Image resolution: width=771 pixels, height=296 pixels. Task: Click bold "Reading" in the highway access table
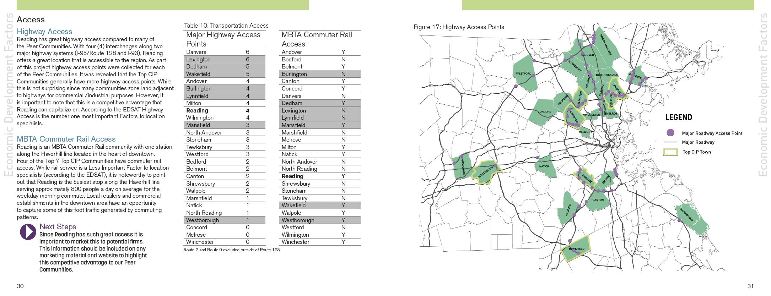[197, 111]
